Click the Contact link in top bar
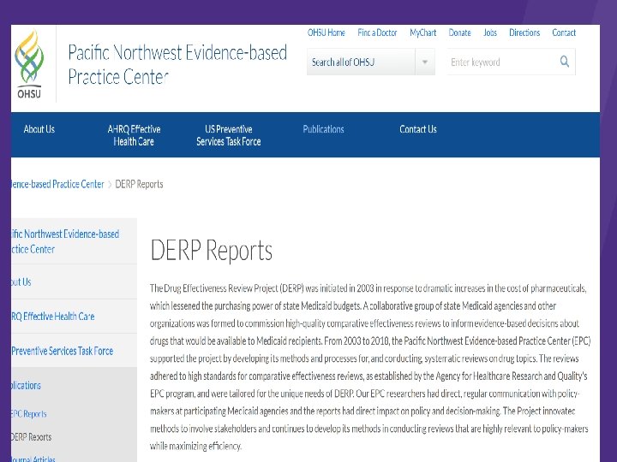This screenshot has height=462, width=617. tap(564, 33)
